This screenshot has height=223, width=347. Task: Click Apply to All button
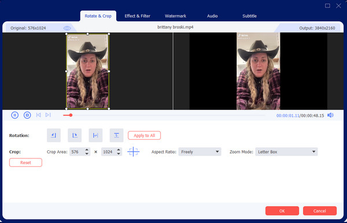coord(144,136)
